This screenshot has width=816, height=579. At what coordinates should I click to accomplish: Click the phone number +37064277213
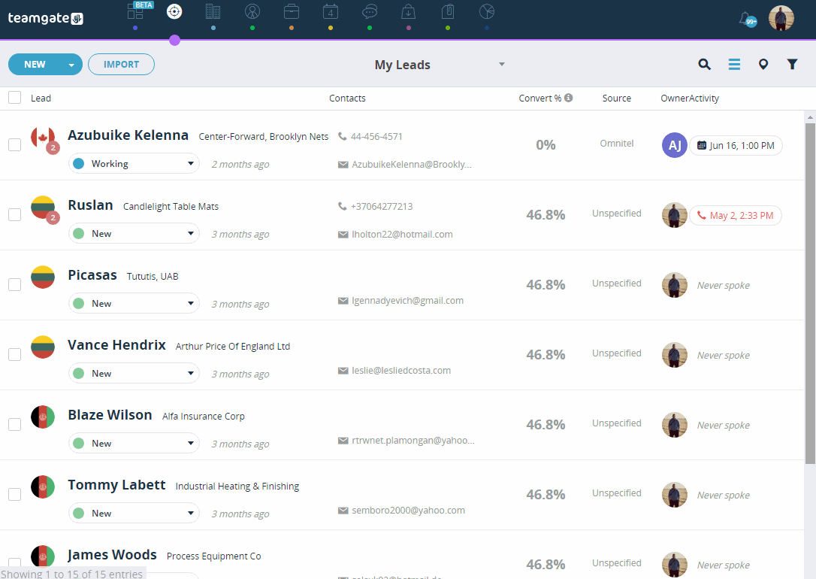coord(382,206)
